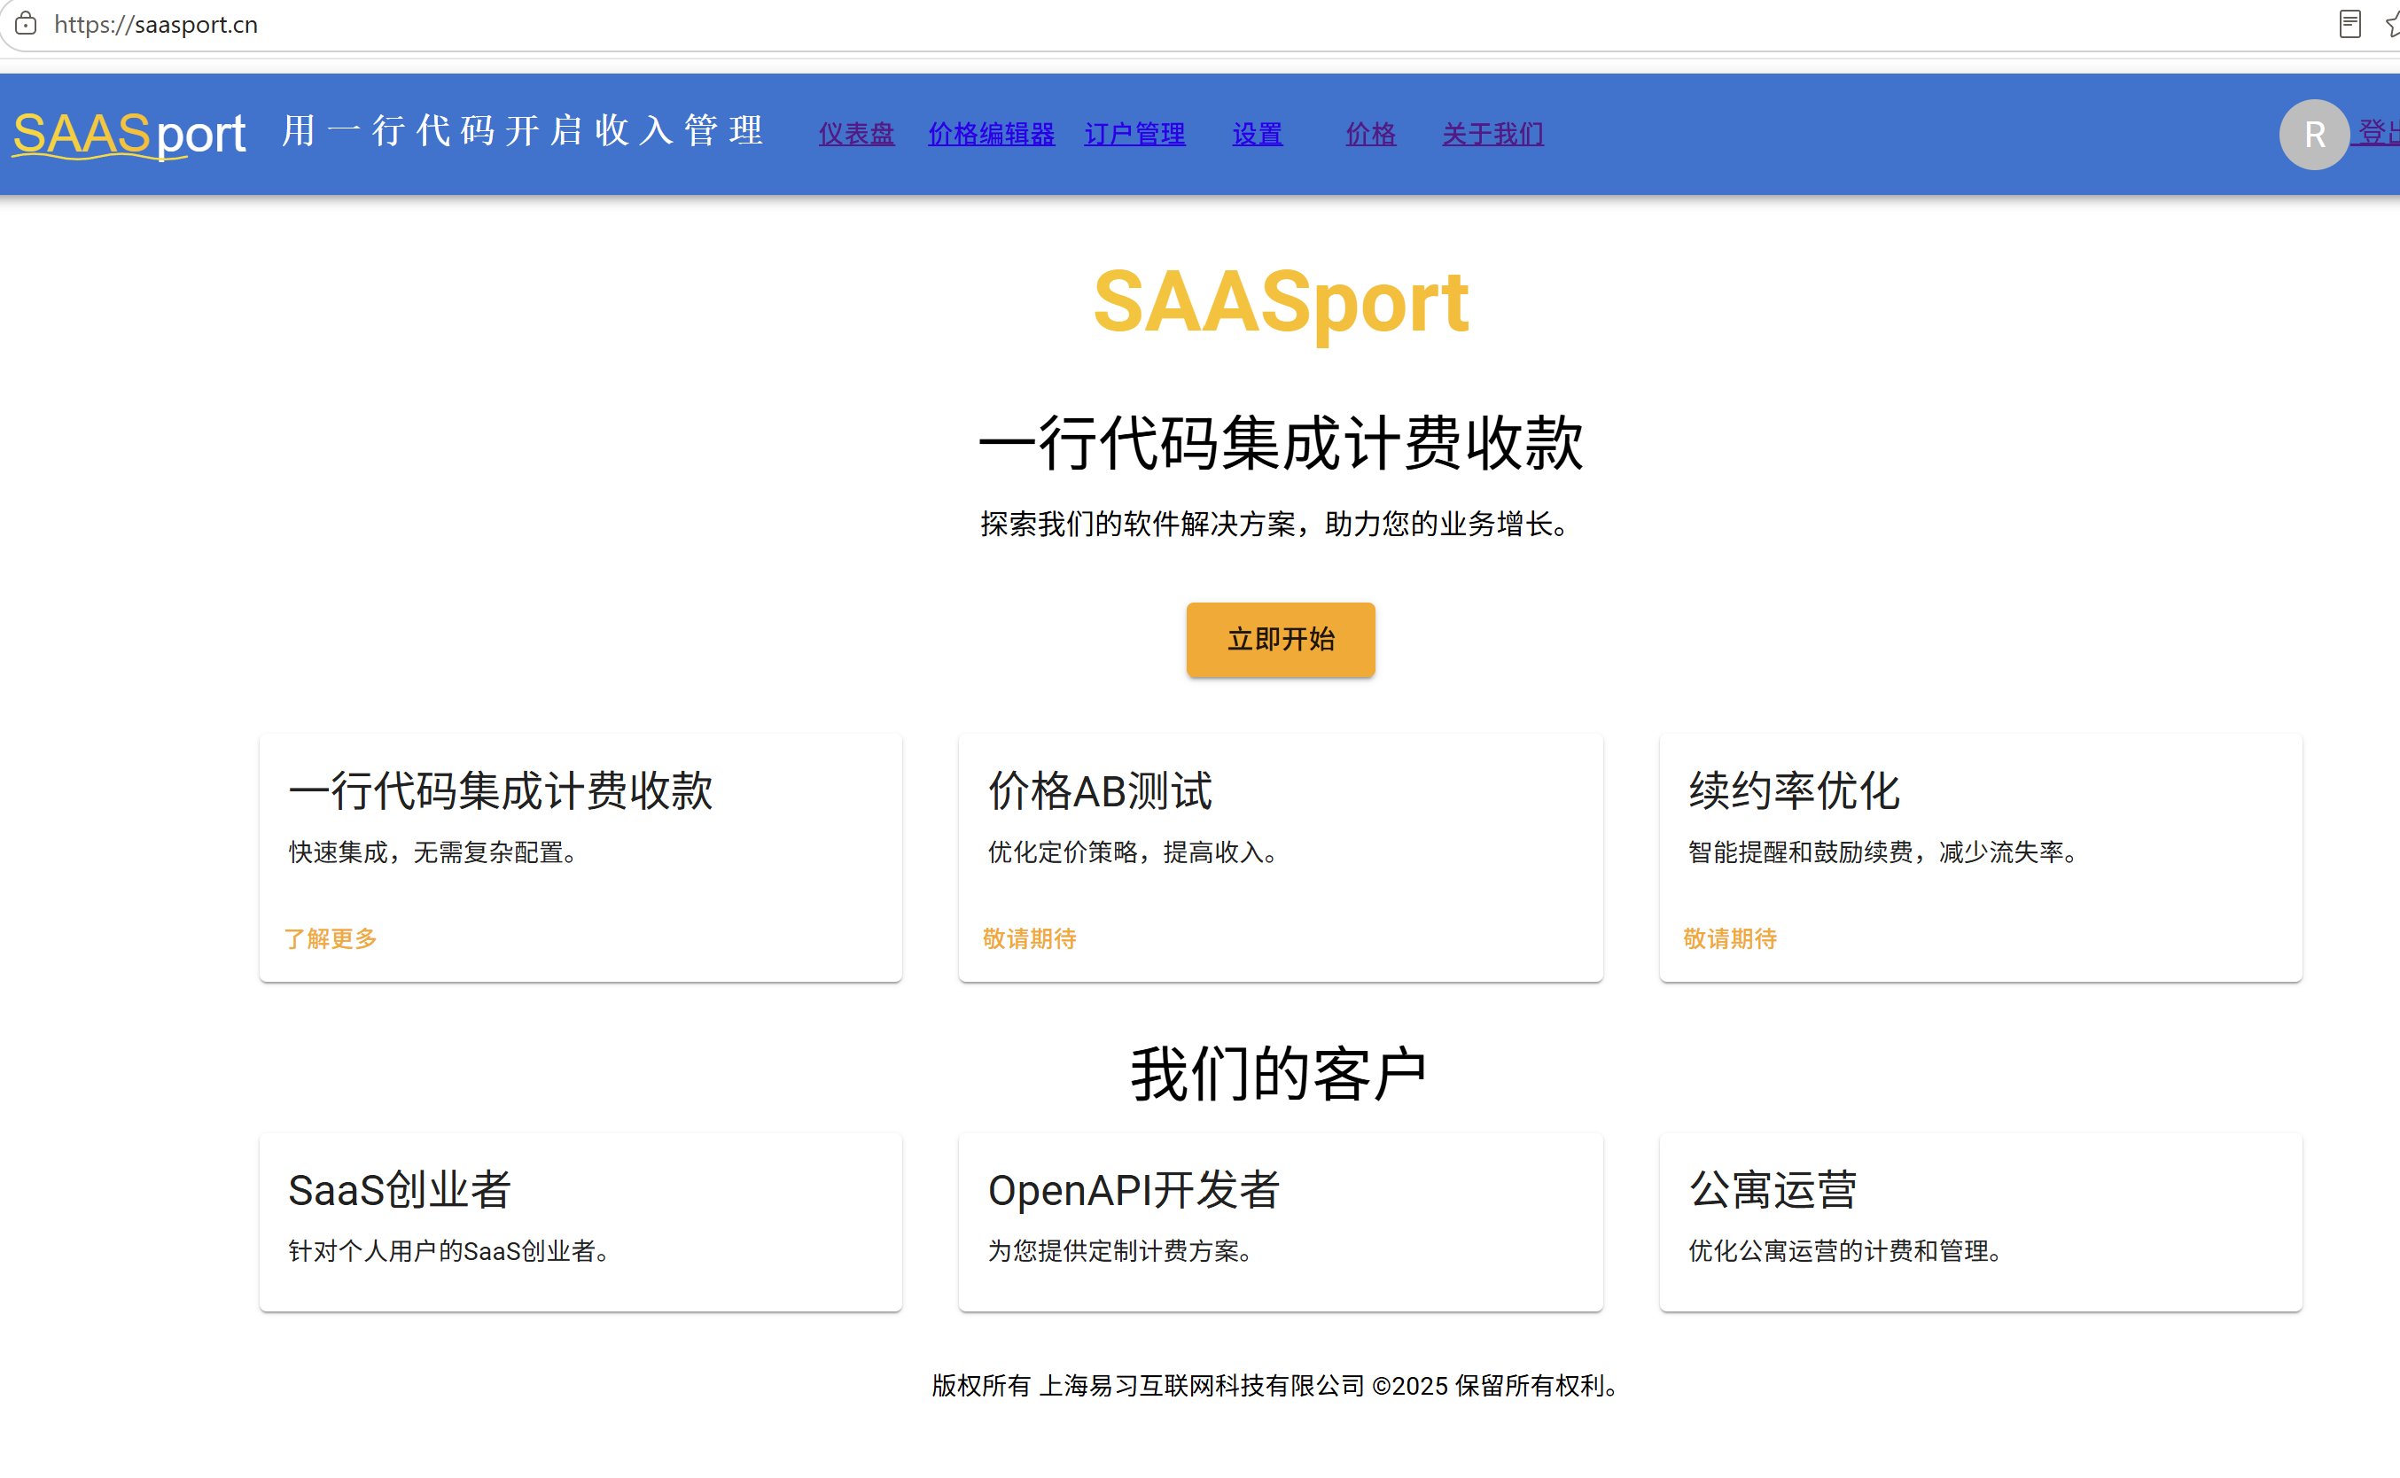Click 敬请期待 under 价格AB测试
Screen dimensions: 2400x1478
click(1030, 938)
